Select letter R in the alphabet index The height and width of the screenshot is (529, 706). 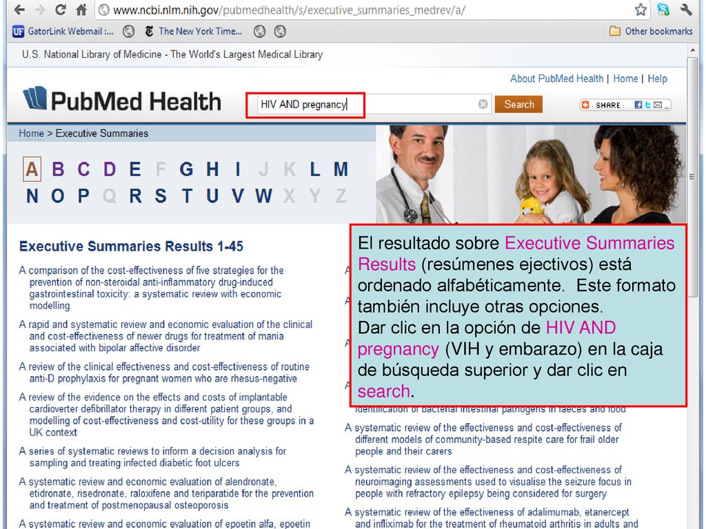tap(135, 196)
